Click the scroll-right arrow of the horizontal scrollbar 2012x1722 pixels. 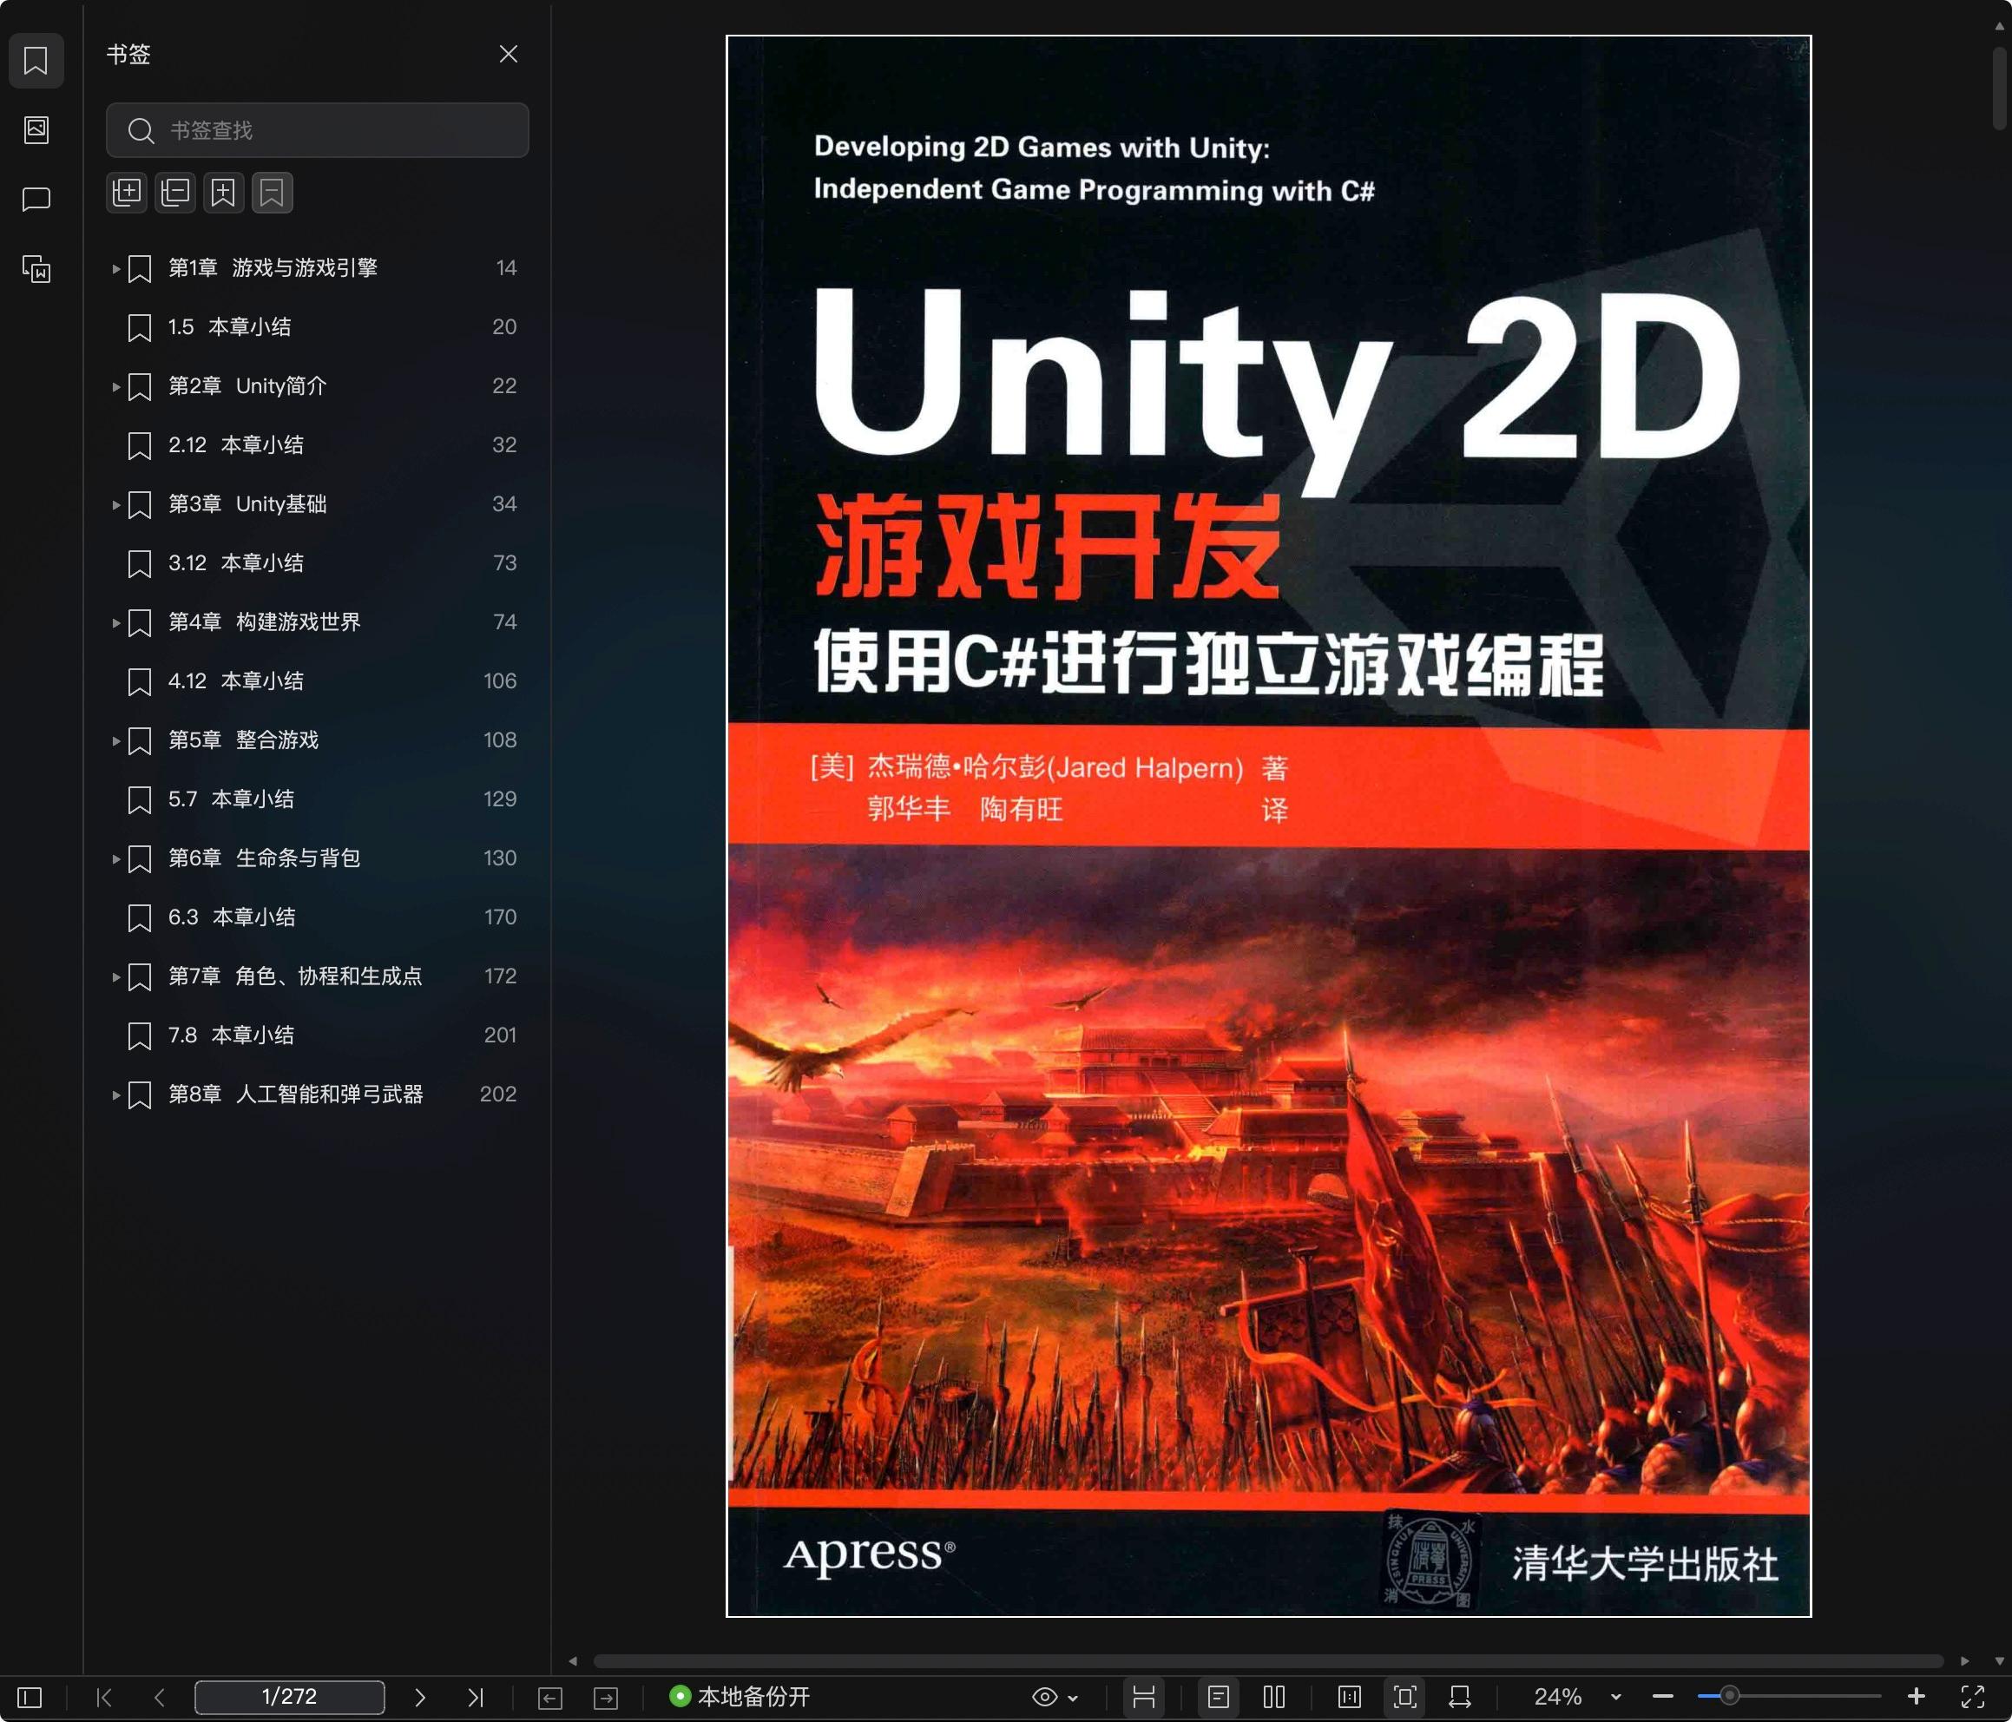[1964, 1661]
